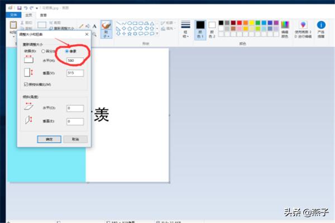Select the Oval shape
This screenshot has height=223, width=335.
pos(130,23)
